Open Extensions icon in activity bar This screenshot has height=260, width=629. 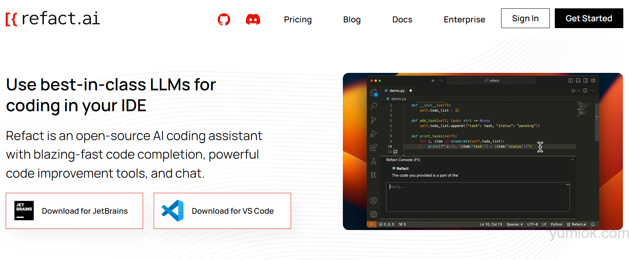(x=374, y=147)
